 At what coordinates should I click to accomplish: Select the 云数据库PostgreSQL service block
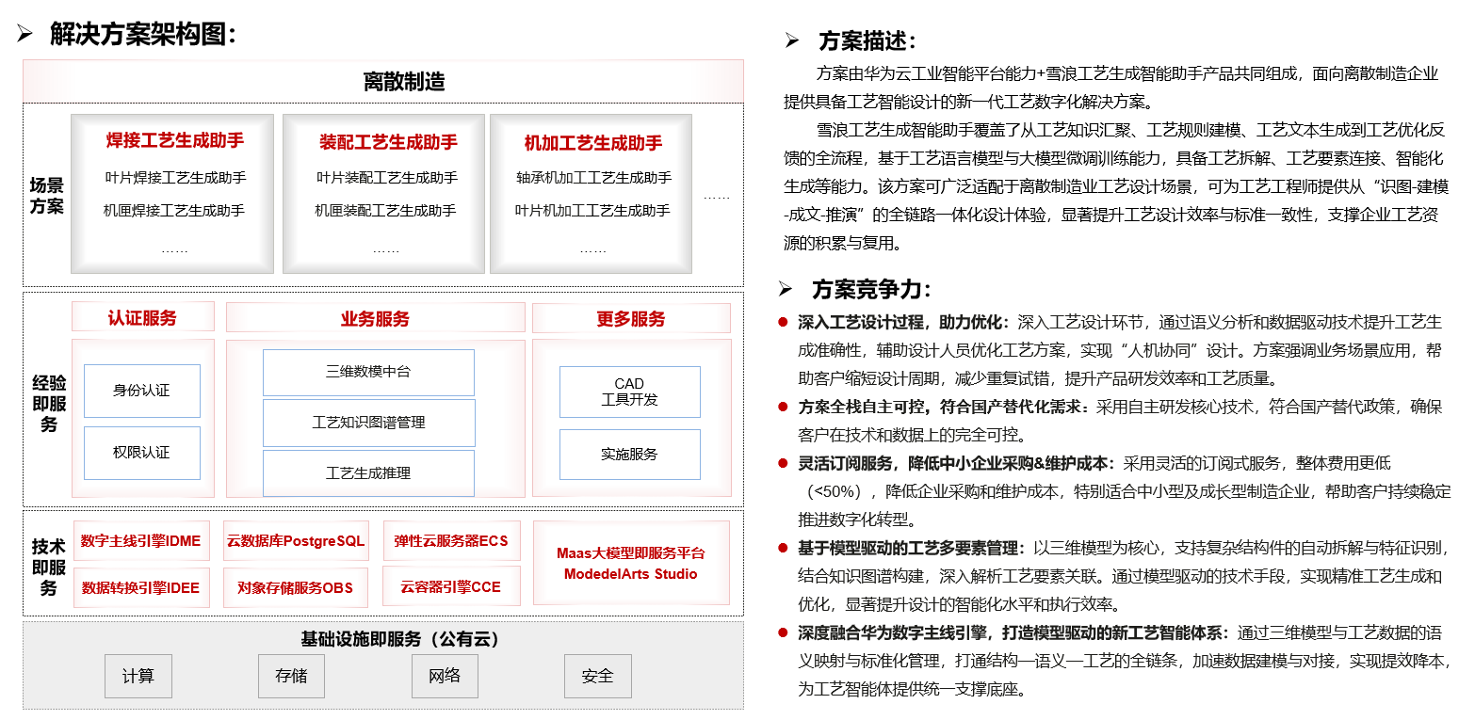coord(296,540)
